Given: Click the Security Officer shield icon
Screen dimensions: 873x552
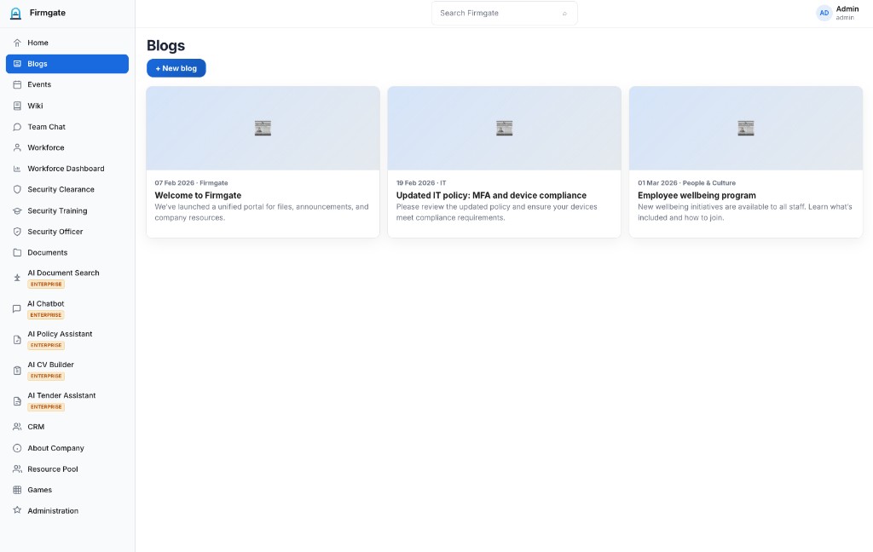Looking at the screenshot, I should pyautogui.click(x=17, y=232).
